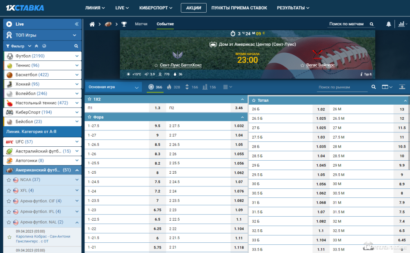410x253 pixels.
Task: Click the trophy icon in breadcrumb
Action: 124,24
